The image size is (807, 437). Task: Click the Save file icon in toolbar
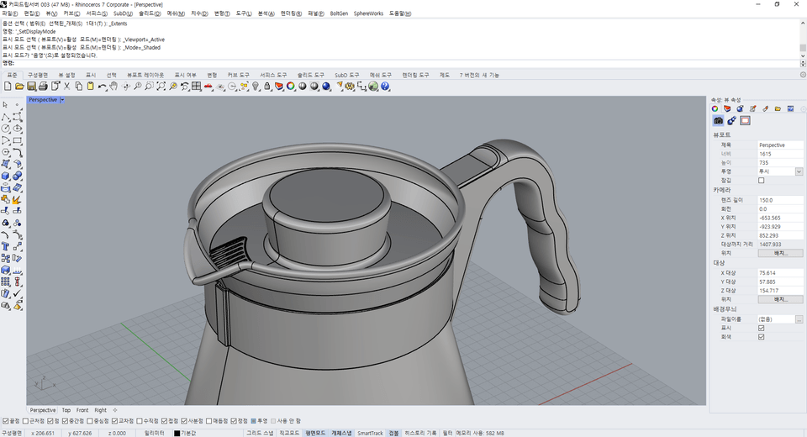click(x=31, y=87)
